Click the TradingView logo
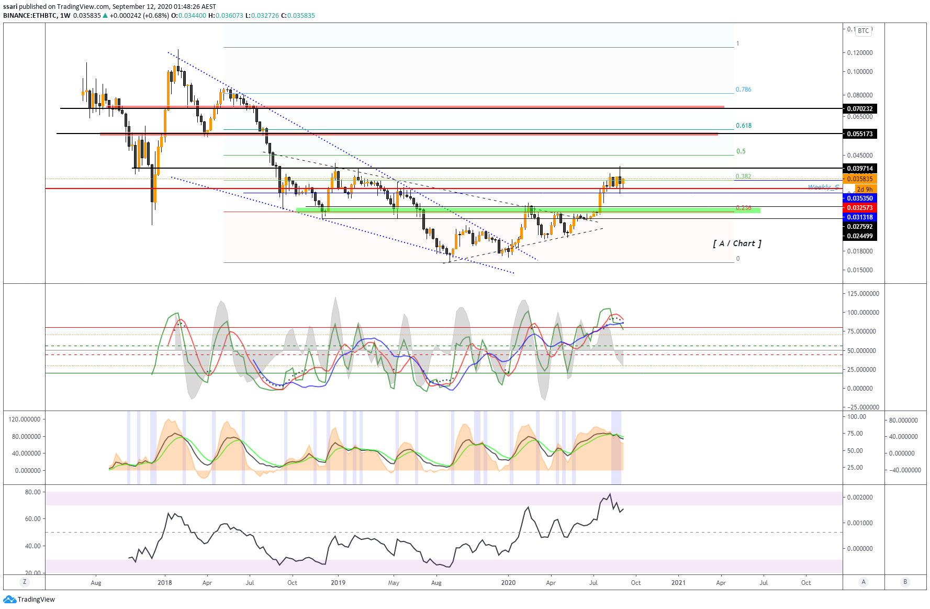Image resolution: width=930 pixels, height=609 pixels. tap(29, 599)
